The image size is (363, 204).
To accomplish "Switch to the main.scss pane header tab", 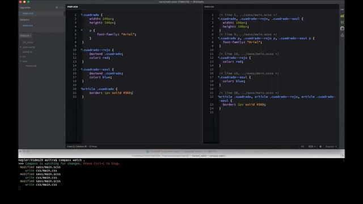I will coord(73,7).
